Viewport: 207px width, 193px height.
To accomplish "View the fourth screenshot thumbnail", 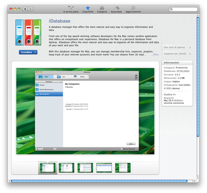I will [104, 168].
